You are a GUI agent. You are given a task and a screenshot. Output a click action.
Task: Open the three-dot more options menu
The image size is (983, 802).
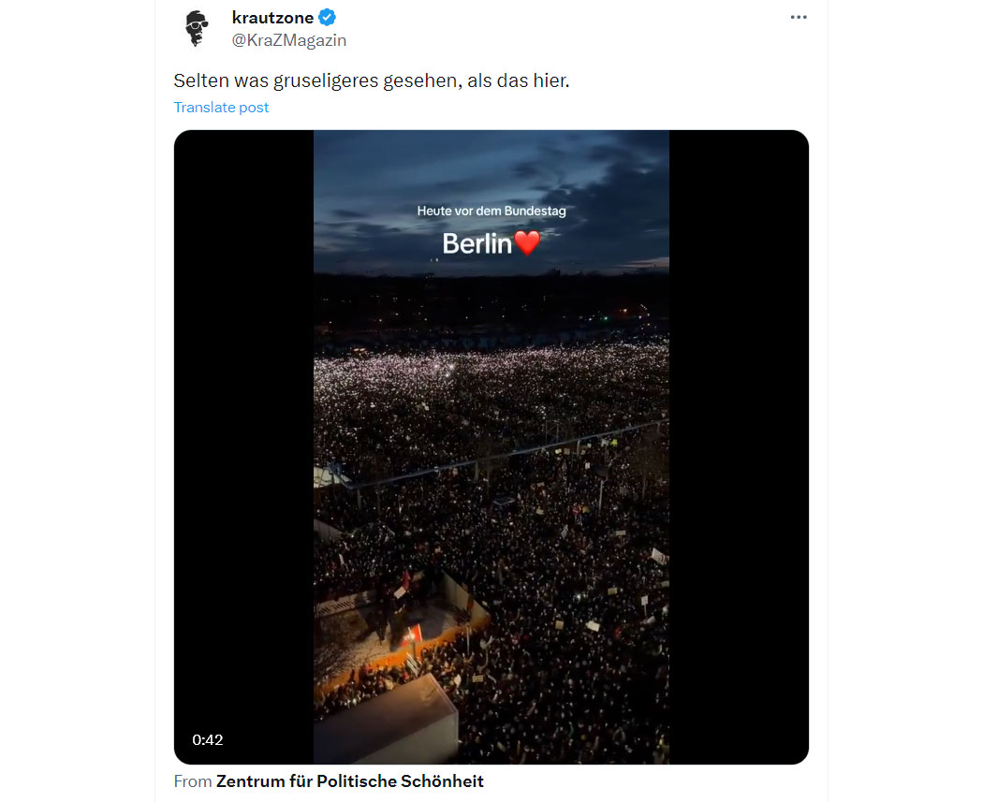coord(798,18)
